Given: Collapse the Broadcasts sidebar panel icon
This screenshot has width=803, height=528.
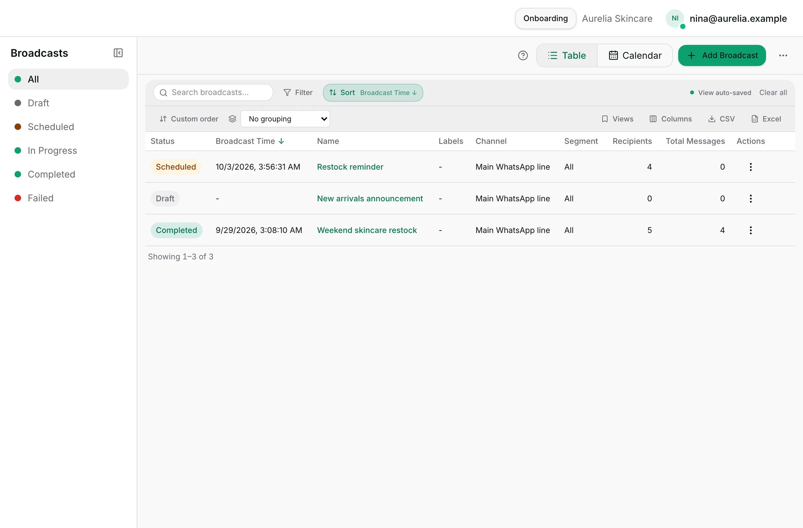Looking at the screenshot, I should (x=118, y=53).
